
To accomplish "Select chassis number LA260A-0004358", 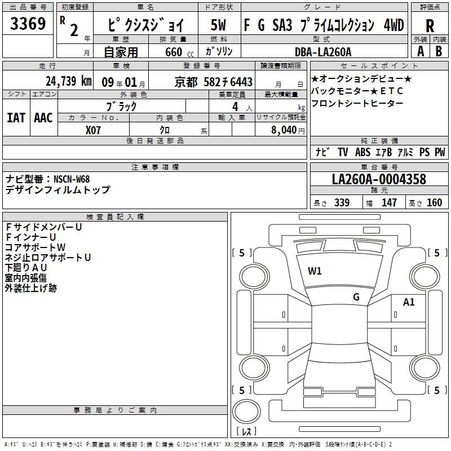I will coord(379,179).
